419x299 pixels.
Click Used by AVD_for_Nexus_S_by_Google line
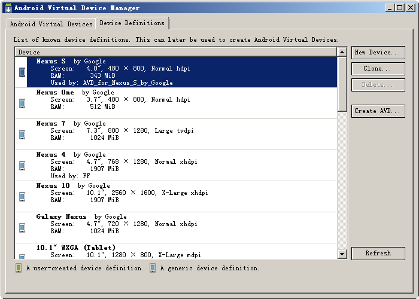(x=112, y=83)
